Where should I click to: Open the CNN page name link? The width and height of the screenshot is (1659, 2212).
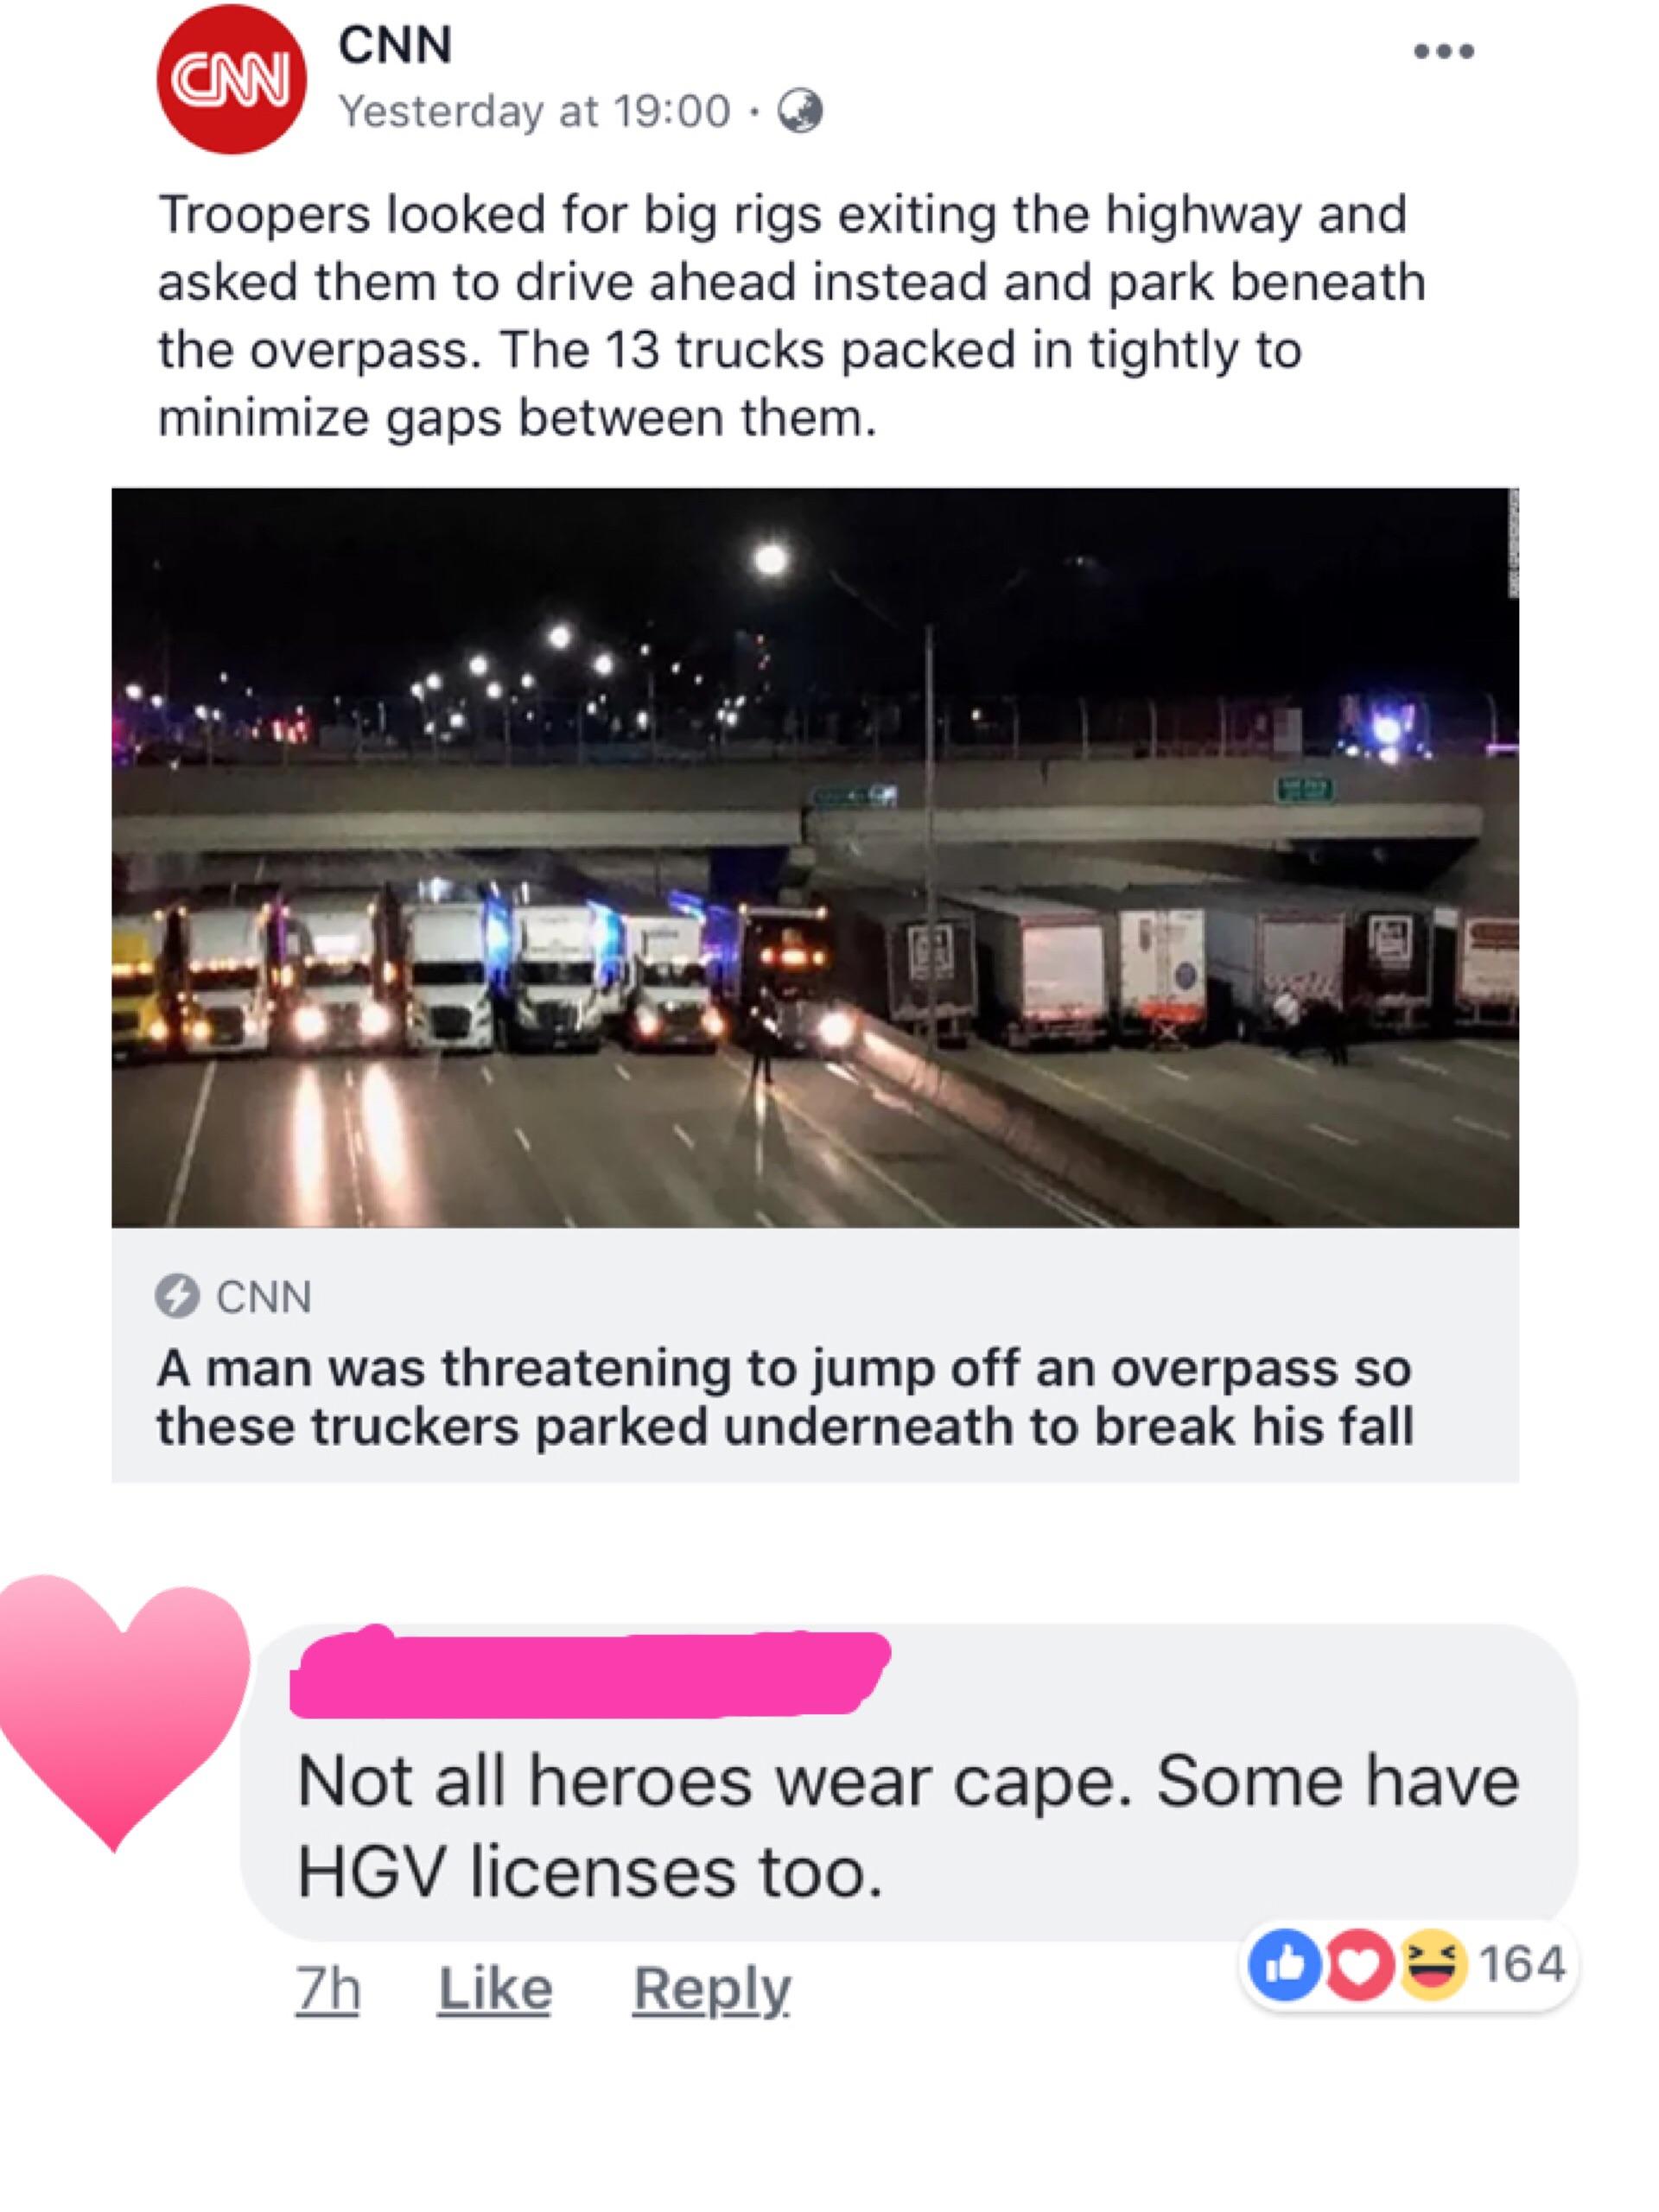(x=395, y=45)
